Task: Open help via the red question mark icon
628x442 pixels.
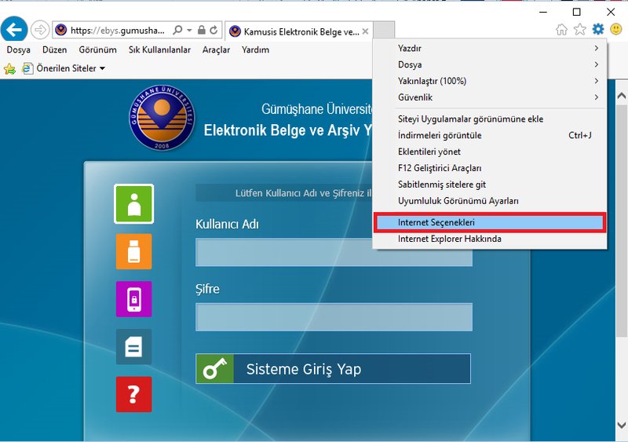Action: 133,394
